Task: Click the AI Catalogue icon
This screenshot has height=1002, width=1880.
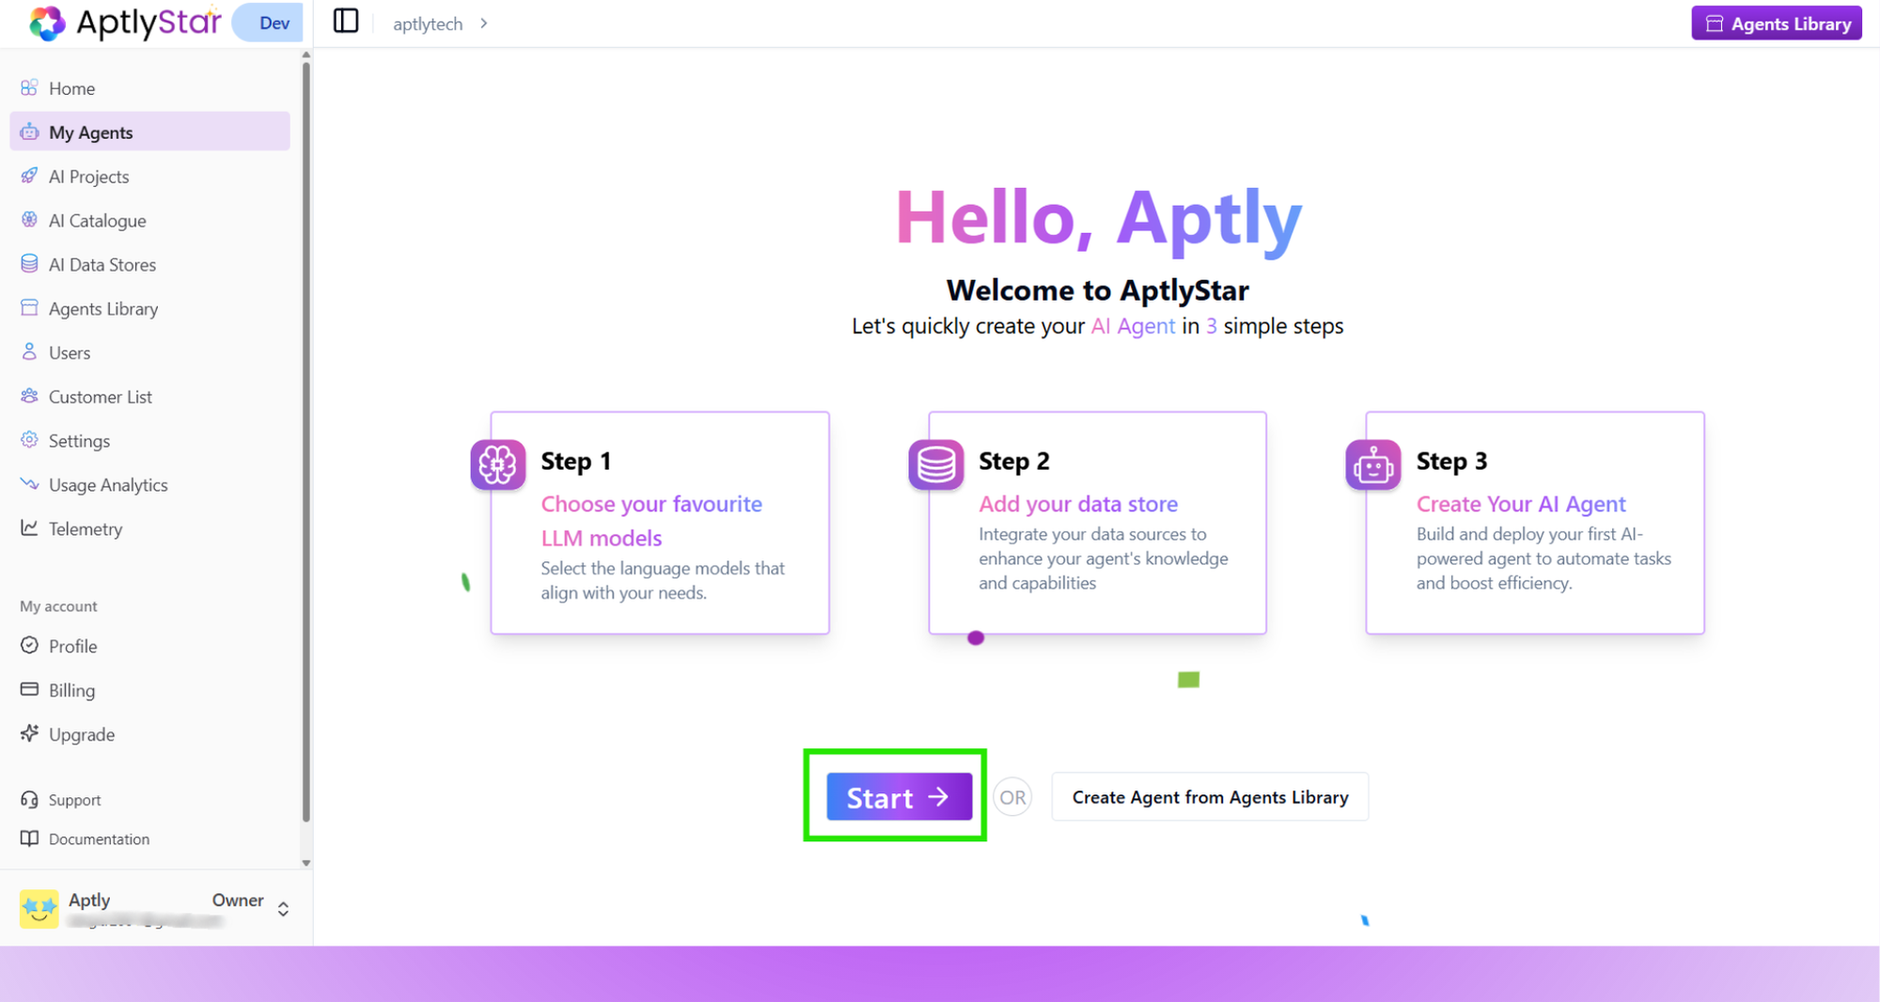Action: coord(30,220)
